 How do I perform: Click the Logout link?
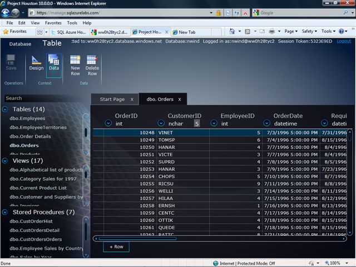[x=344, y=41]
